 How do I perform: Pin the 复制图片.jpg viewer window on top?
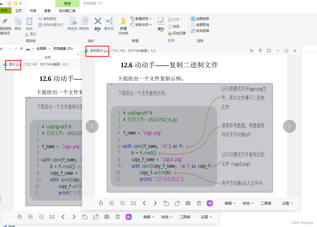click(260, 50)
